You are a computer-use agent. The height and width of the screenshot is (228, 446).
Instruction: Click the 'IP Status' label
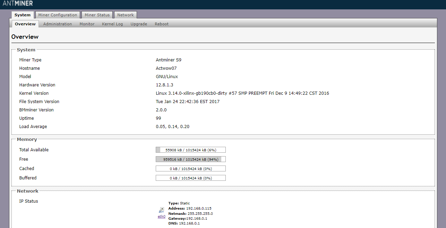point(28,201)
